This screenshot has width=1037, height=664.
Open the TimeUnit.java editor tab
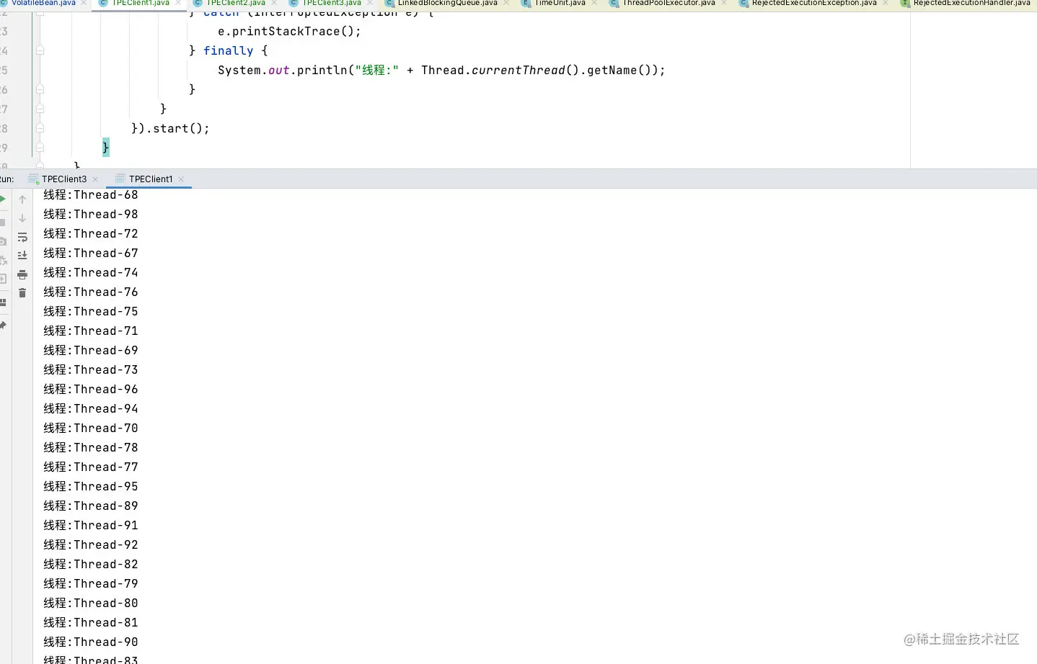[x=559, y=3]
